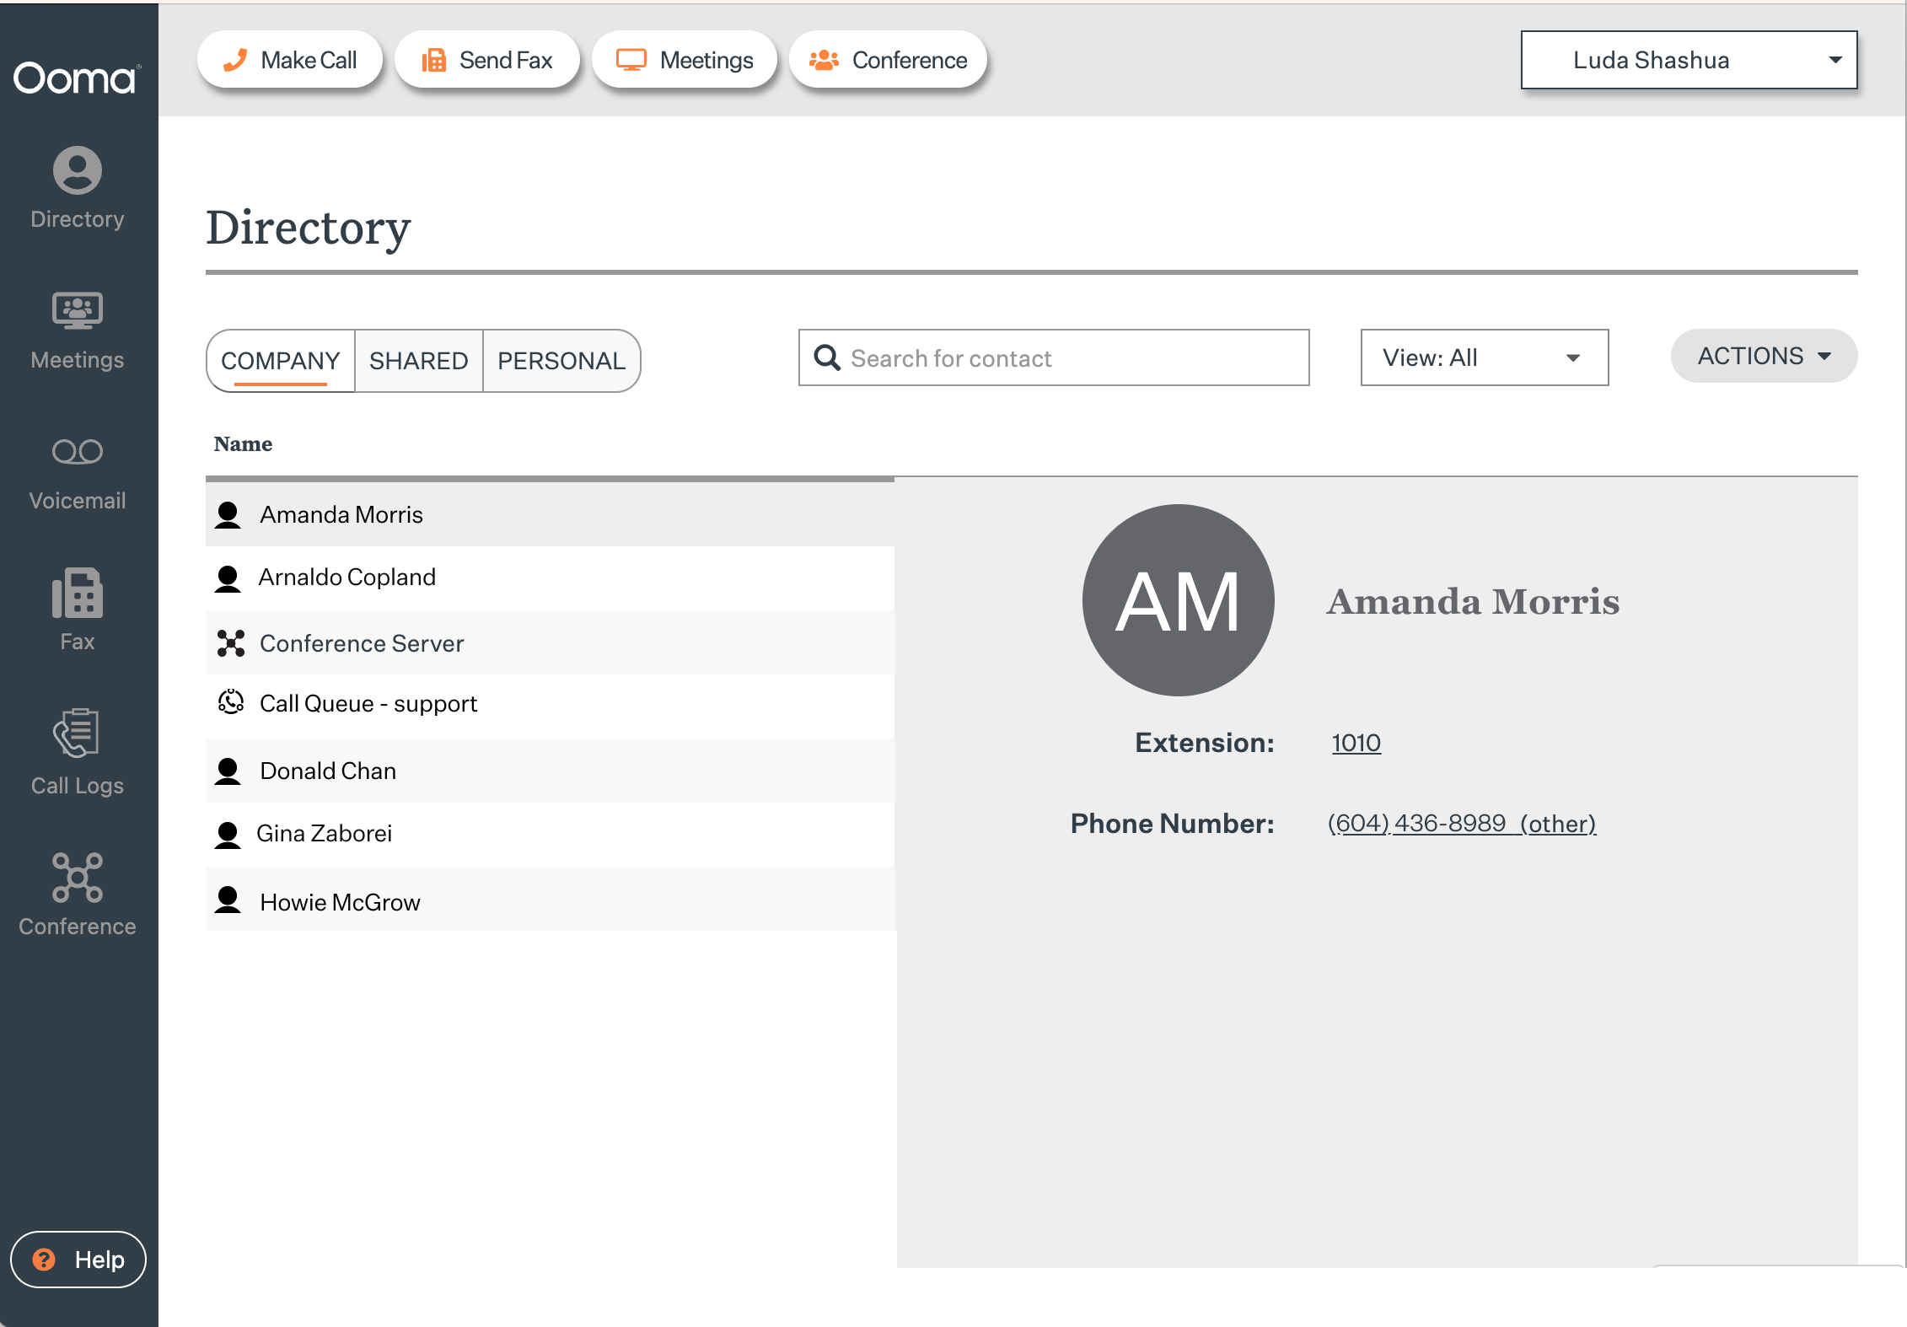This screenshot has width=1907, height=1327.
Task: Click the Search for contact field
Action: click(x=1071, y=358)
